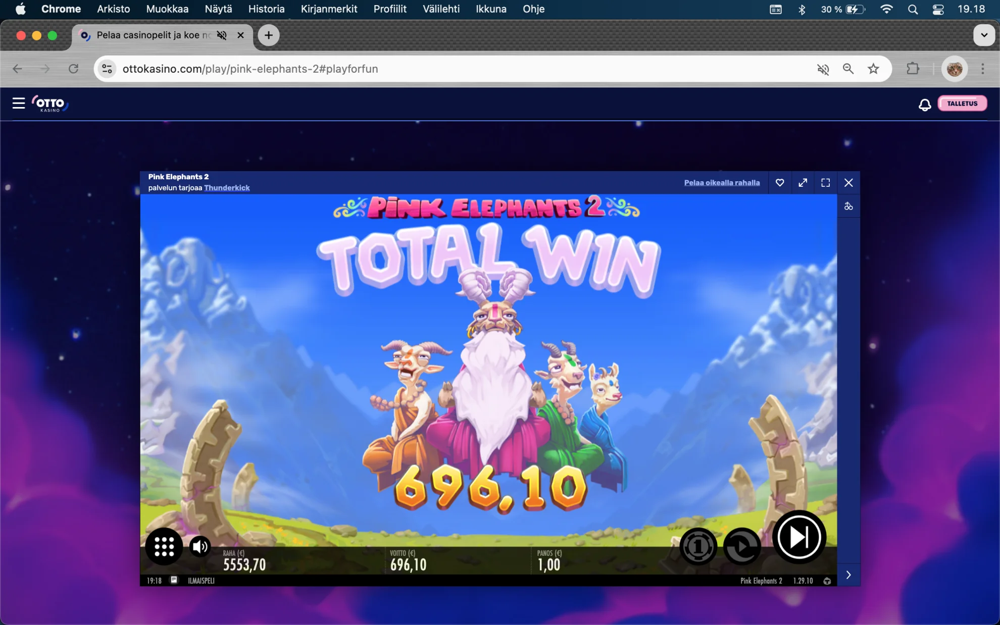Screen dimensions: 1000x625
Task: Open the Chrome profile avatar
Action: [x=954, y=69]
